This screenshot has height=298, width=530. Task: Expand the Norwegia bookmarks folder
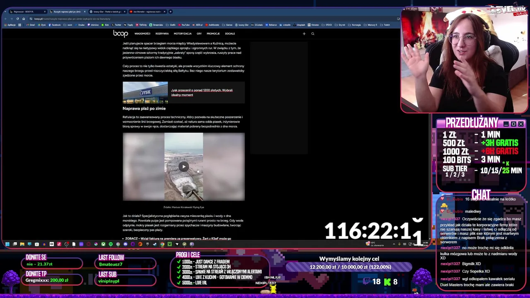point(354,25)
